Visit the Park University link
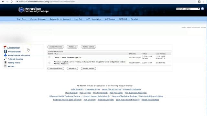Screen dimensions: 207x116 90,100
